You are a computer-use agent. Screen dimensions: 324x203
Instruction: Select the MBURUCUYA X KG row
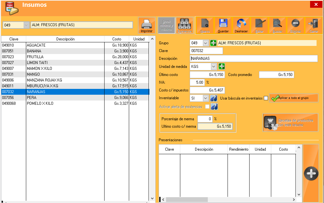point(75,86)
